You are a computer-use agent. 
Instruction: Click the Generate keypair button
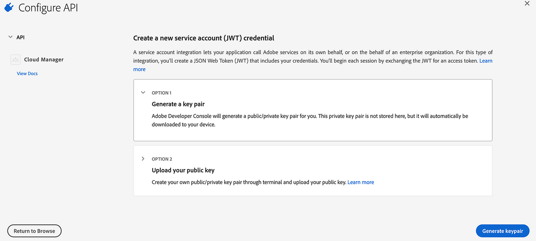502,231
